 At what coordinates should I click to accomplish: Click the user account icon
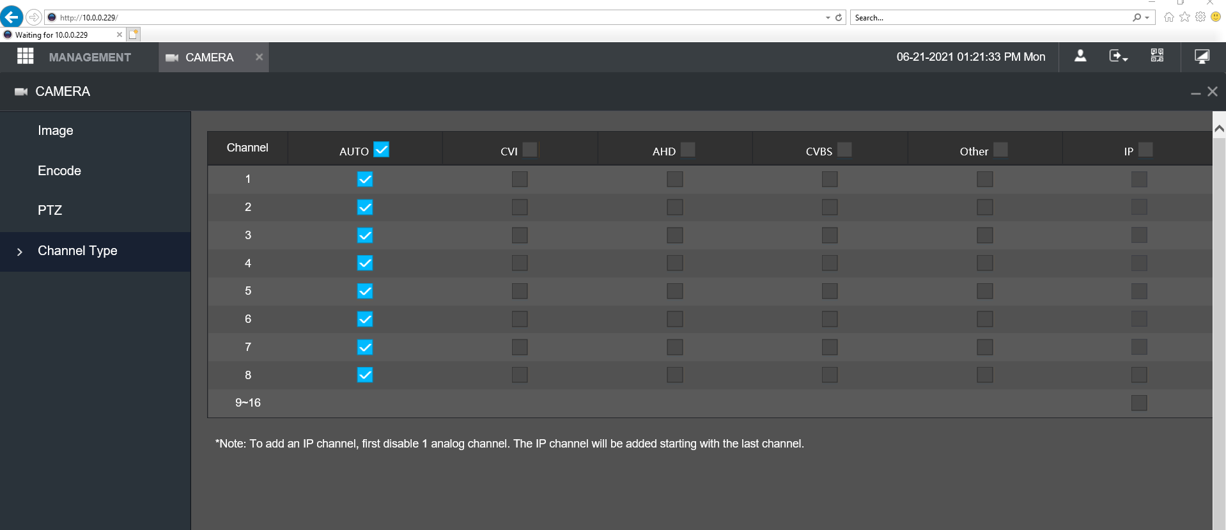[1080, 56]
